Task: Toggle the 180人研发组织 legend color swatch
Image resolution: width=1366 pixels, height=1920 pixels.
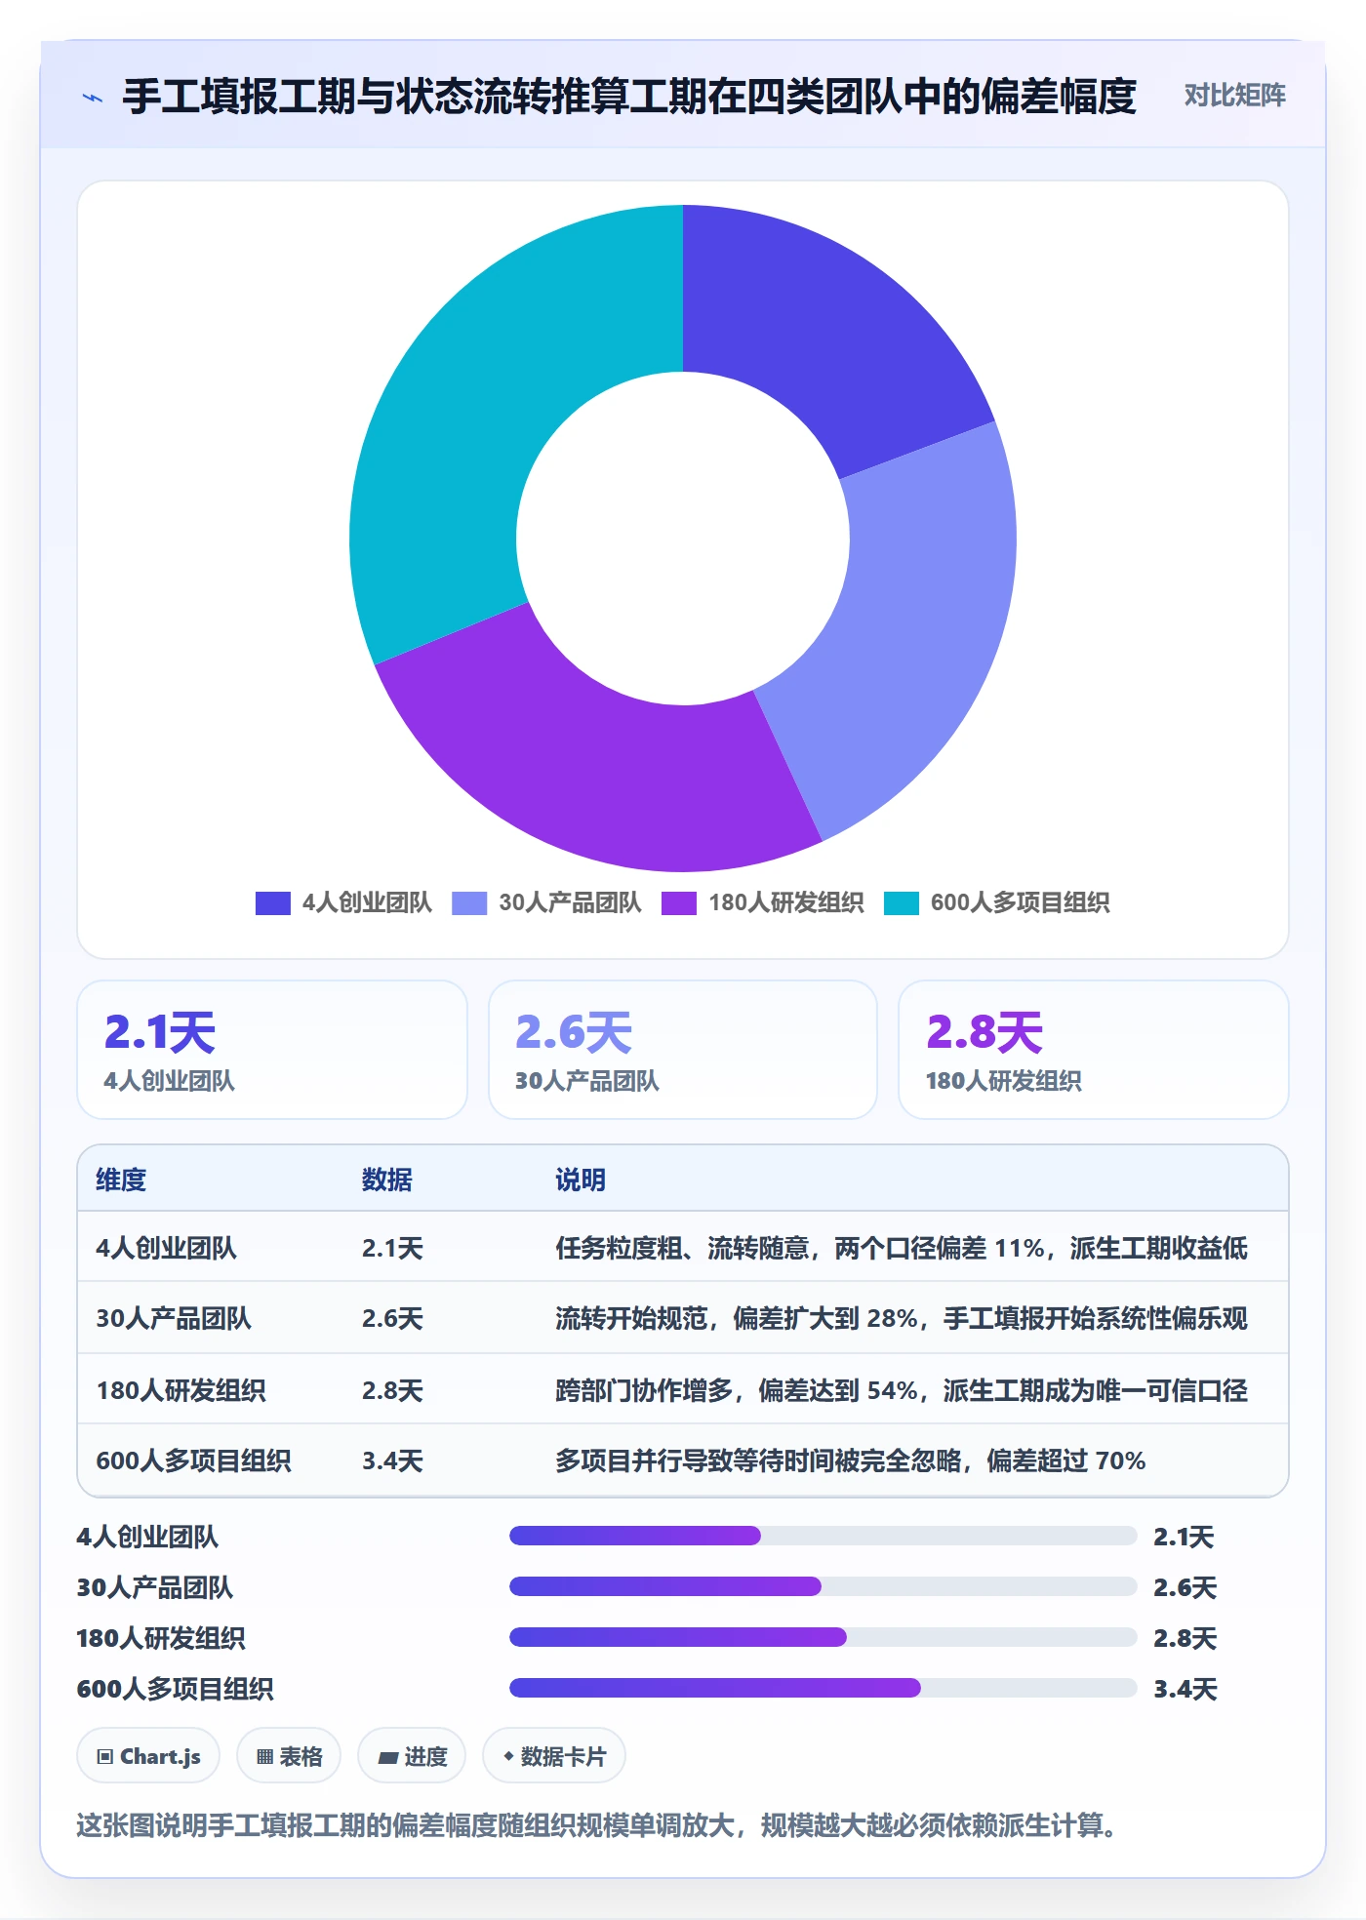Action: coord(679,903)
